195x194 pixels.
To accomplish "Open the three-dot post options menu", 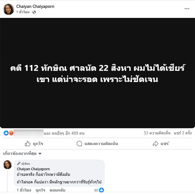I will [187, 9].
